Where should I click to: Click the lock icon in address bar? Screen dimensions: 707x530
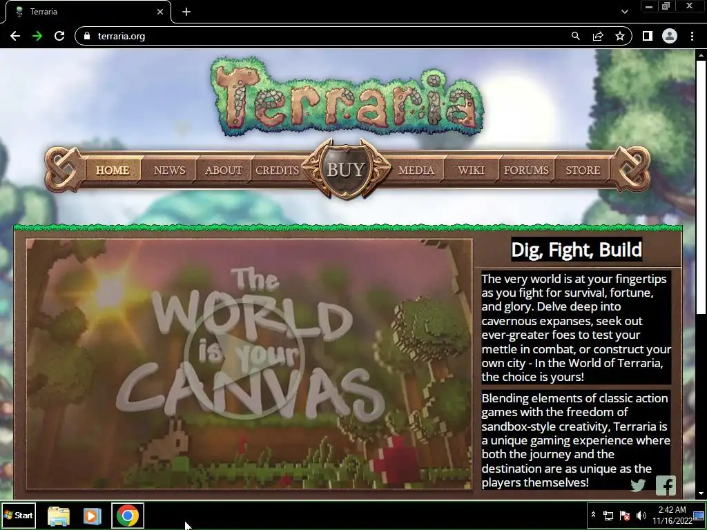87,36
